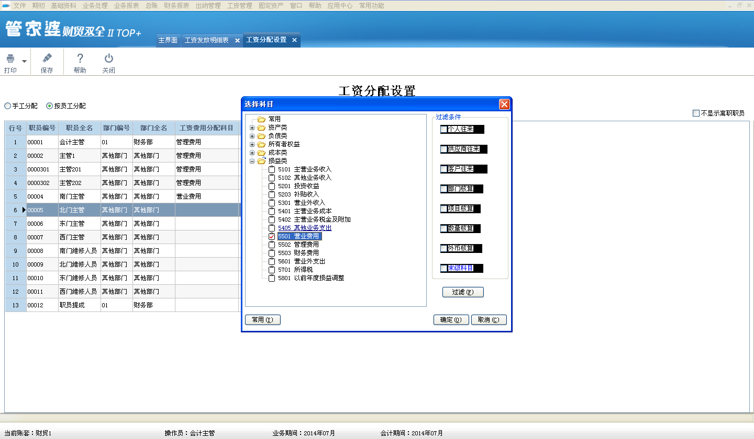Check the 部门核算 filter checkbox
This screenshot has width=754, height=439.
(444, 189)
